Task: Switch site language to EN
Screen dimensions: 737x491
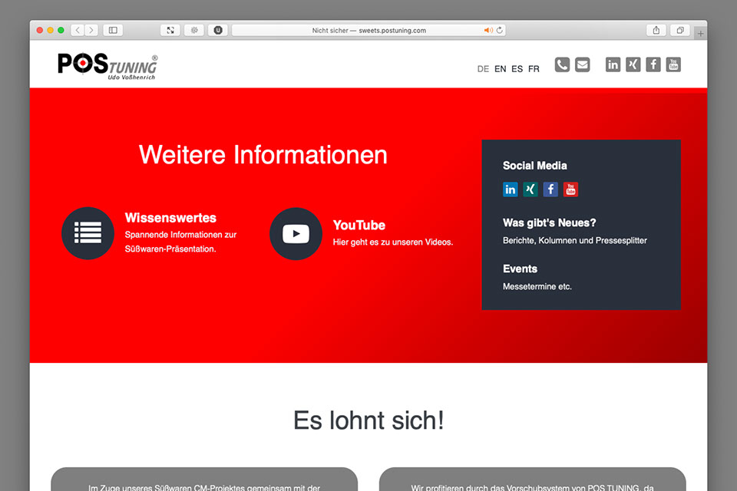Action: click(500, 69)
